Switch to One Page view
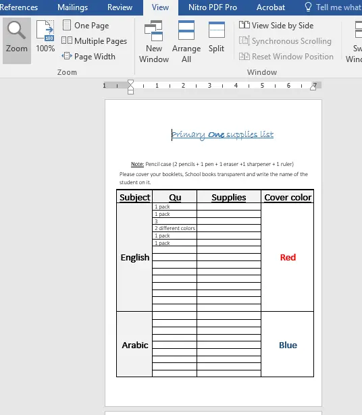The width and height of the screenshot is (362, 415). tap(86, 26)
